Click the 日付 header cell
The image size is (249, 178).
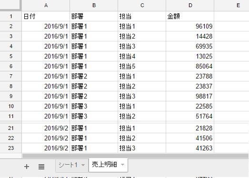coord(46,16)
